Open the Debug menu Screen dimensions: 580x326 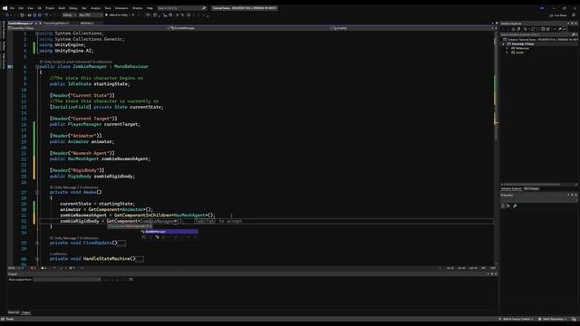(x=73, y=8)
